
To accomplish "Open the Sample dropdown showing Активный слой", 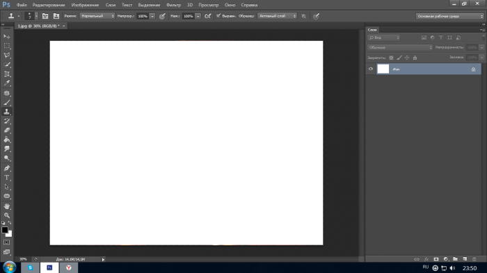I will pyautogui.click(x=277, y=16).
